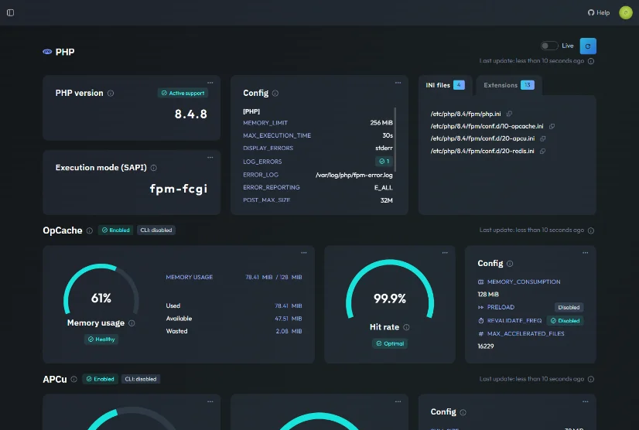
Task: Open PHP Config card options menu
Action: (398, 83)
